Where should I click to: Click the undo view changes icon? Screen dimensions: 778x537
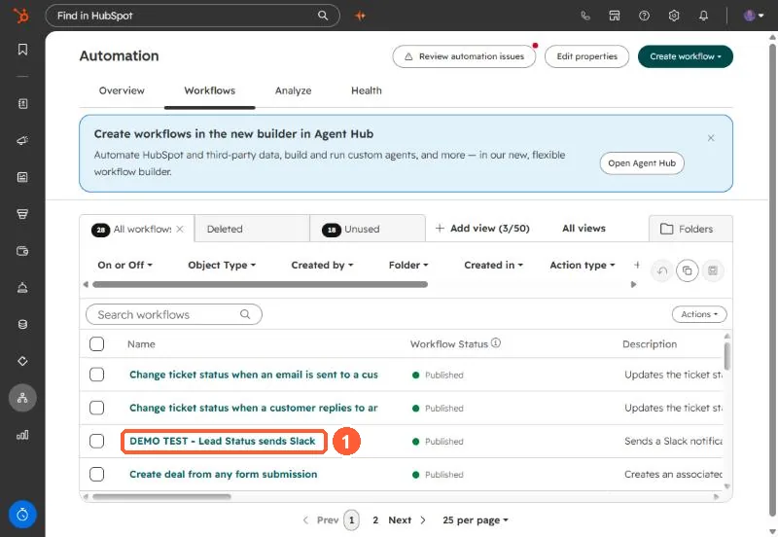662,270
